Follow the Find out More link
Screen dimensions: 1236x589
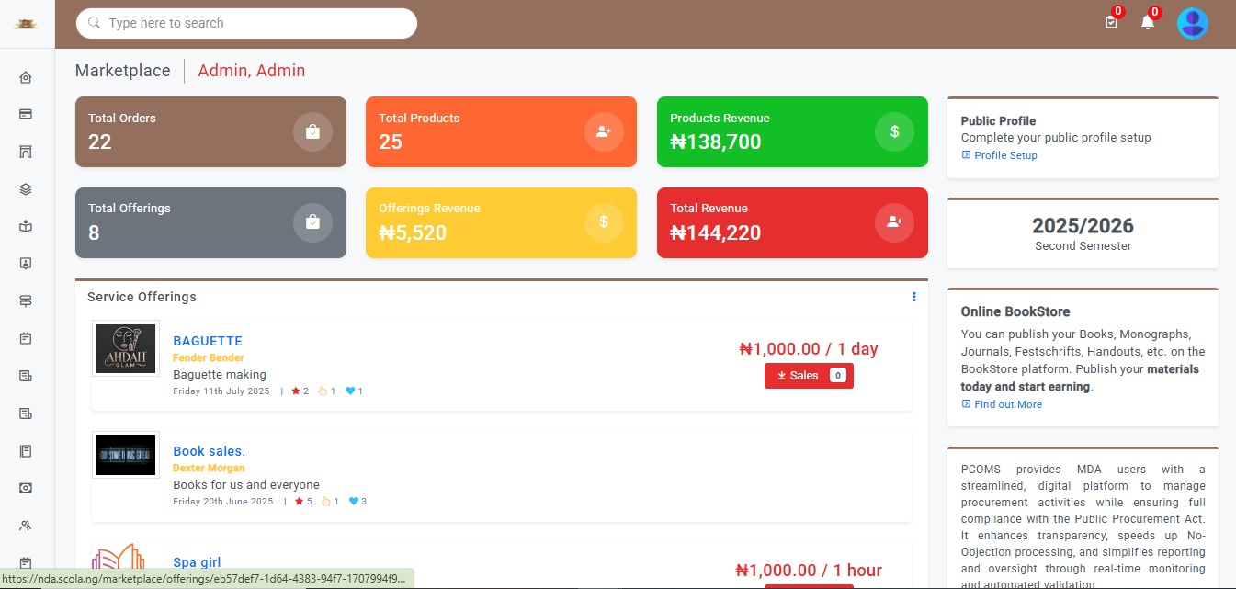click(x=1007, y=404)
